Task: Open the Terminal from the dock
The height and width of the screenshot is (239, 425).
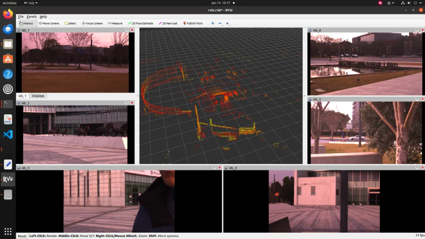Action: point(8,104)
